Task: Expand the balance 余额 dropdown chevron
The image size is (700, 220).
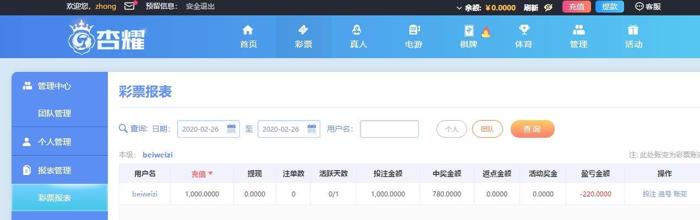Action: (460, 8)
